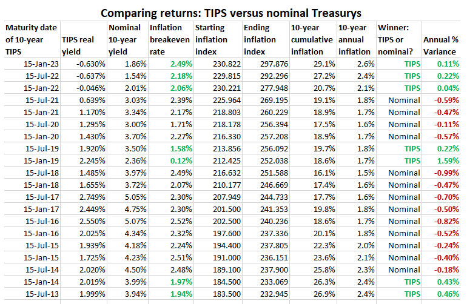This screenshot has width=467, height=304.
Task: Select the TIPS winner cell for 15-Jul-19
Action: 412,148
